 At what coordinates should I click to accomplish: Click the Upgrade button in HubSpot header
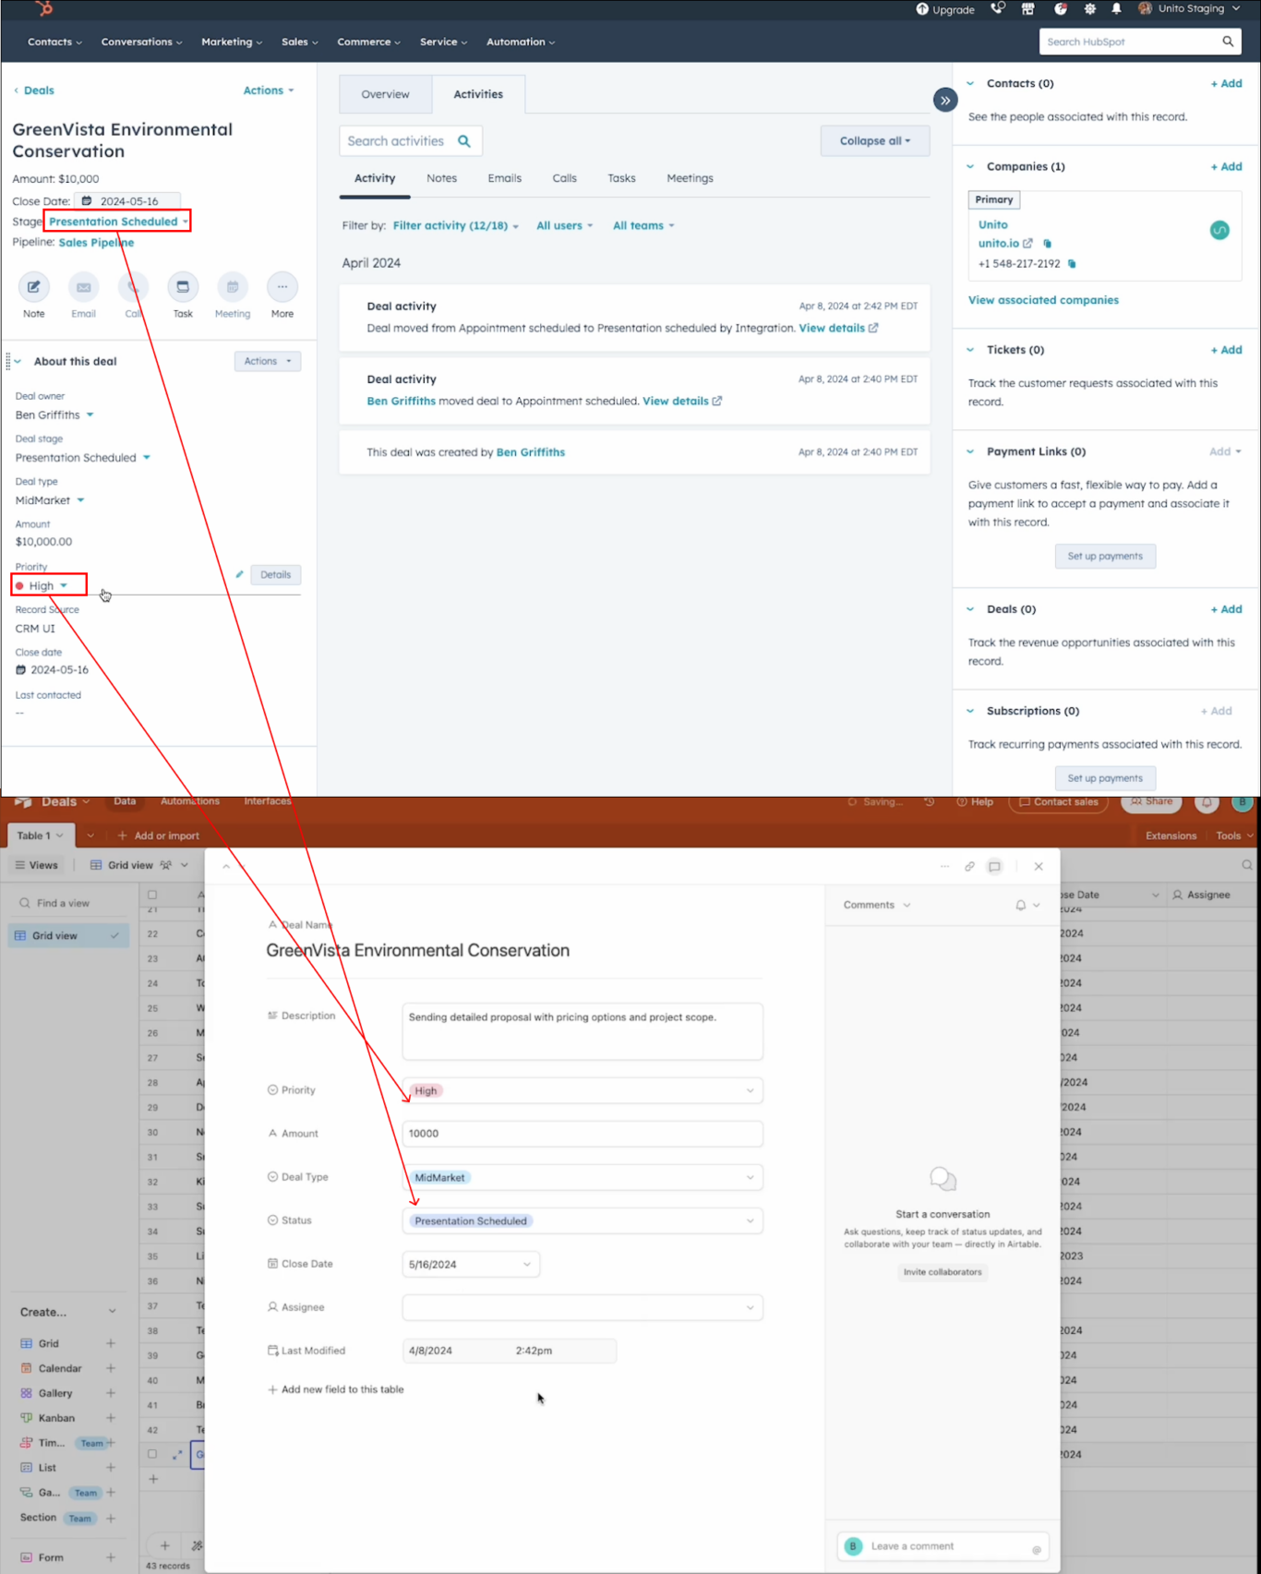click(945, 9)
